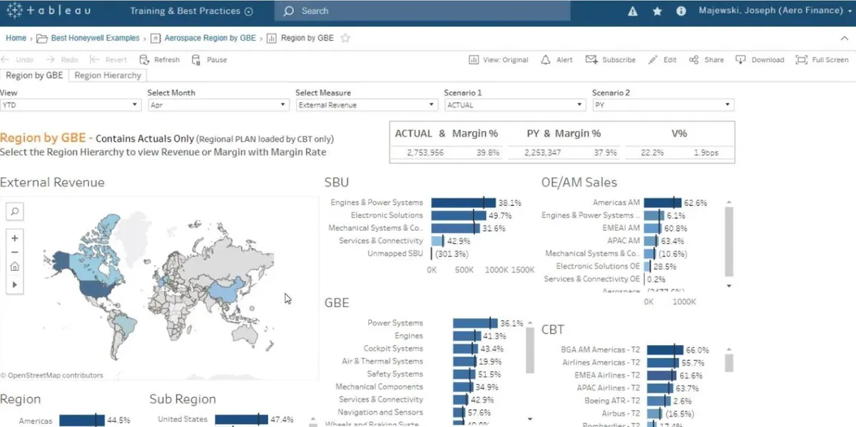
Task: Open user menu Majewski, Joseph
Action: click(x=775, y=11)
